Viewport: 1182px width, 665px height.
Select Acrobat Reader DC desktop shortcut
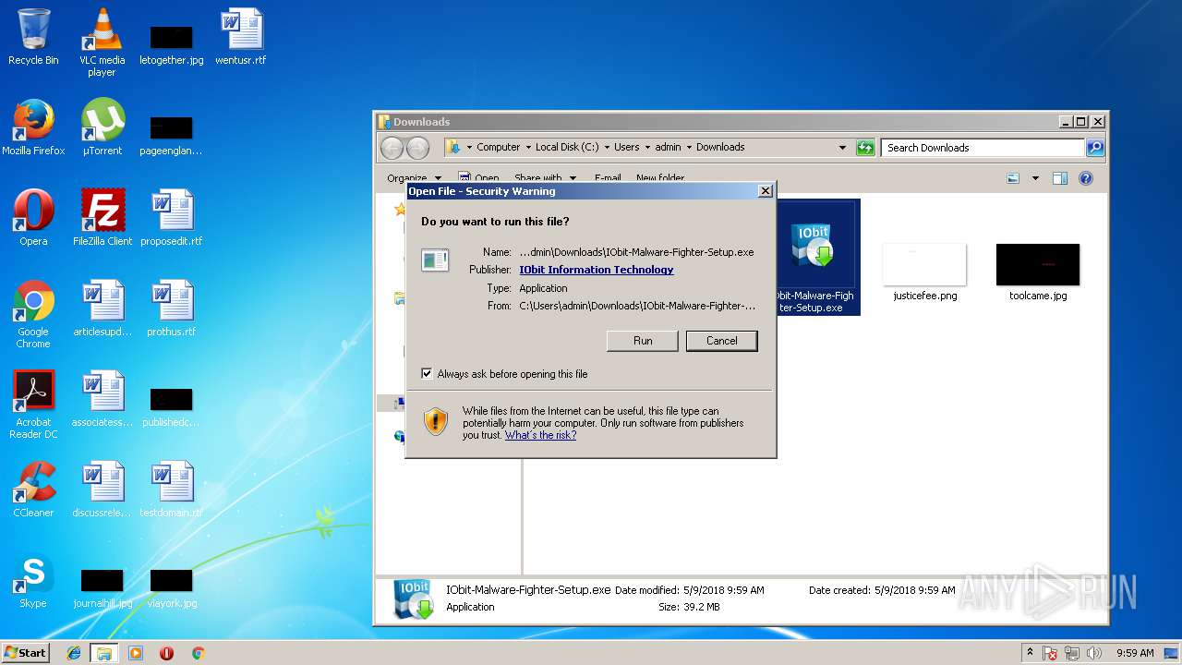pos(33,405)
